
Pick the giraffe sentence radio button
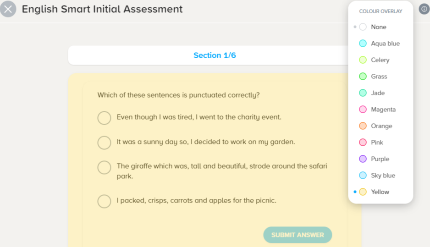point(105,167)
